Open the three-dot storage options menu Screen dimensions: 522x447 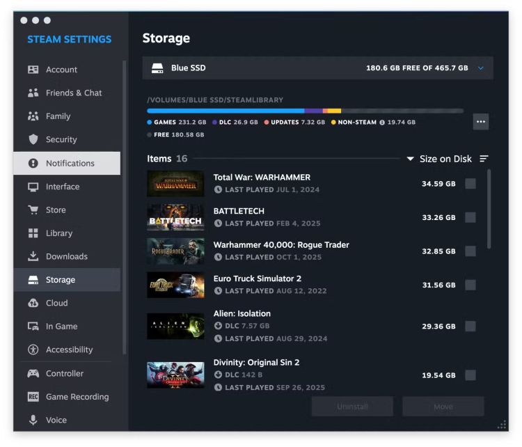click(480, 121)
